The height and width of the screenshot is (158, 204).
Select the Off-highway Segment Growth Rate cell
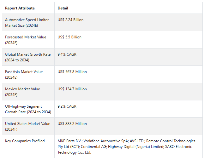tap(28, 109)
